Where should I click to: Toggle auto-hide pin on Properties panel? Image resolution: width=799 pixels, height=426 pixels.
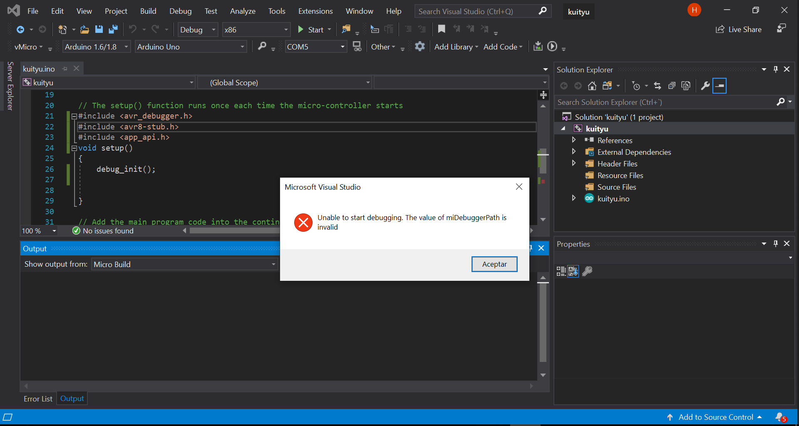point(776,243)
